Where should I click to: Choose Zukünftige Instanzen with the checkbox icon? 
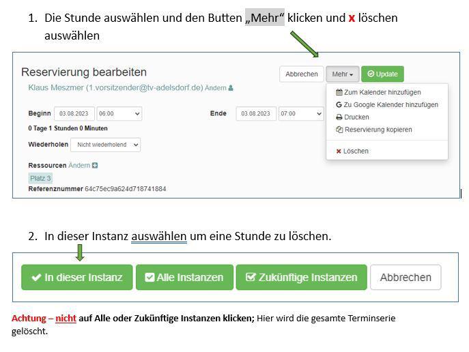(301, 278)
